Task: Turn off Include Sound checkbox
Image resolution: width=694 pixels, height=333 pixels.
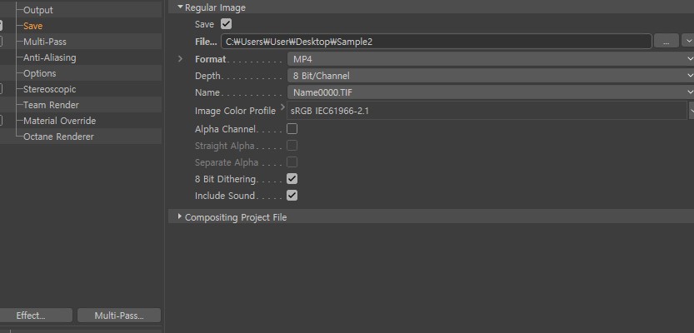Action: 292,195
